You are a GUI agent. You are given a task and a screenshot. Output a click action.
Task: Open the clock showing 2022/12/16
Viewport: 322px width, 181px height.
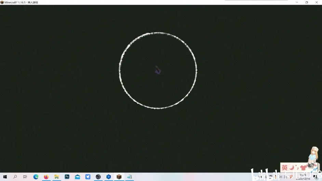(303, 177)
